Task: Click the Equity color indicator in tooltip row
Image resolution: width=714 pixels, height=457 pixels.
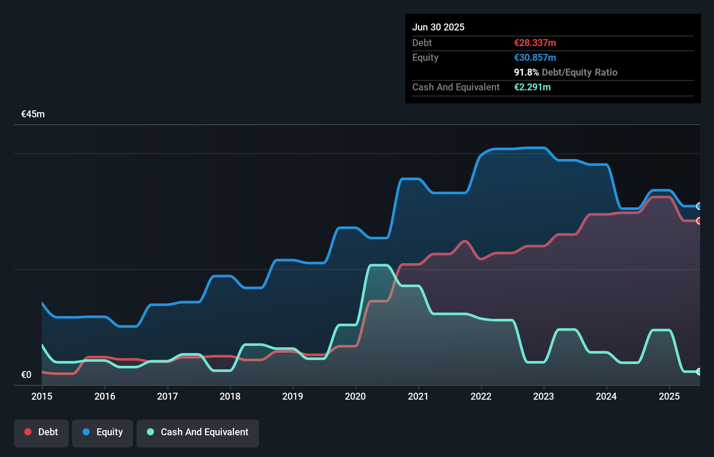Action: coord(534,57)
